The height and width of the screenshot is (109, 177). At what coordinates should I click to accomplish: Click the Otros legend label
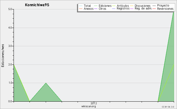pyautogui.click(x=102, y=9)
